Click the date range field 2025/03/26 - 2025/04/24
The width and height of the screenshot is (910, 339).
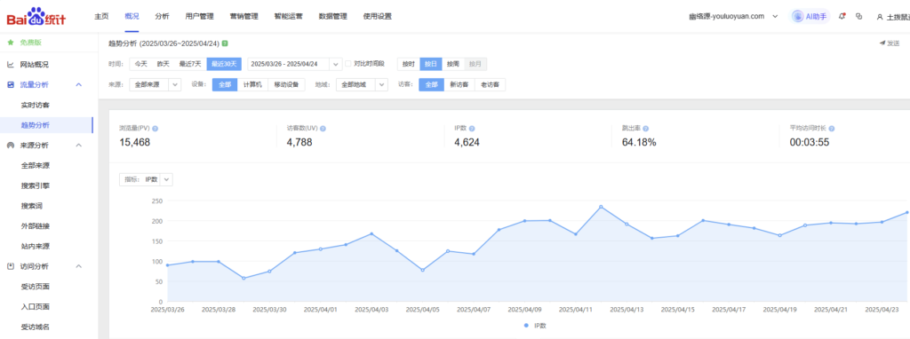pos(295,64)
